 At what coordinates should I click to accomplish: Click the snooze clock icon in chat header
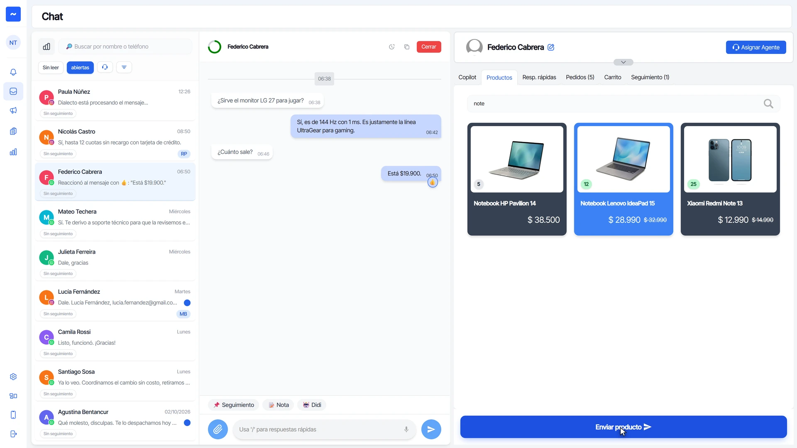point(391,47)
